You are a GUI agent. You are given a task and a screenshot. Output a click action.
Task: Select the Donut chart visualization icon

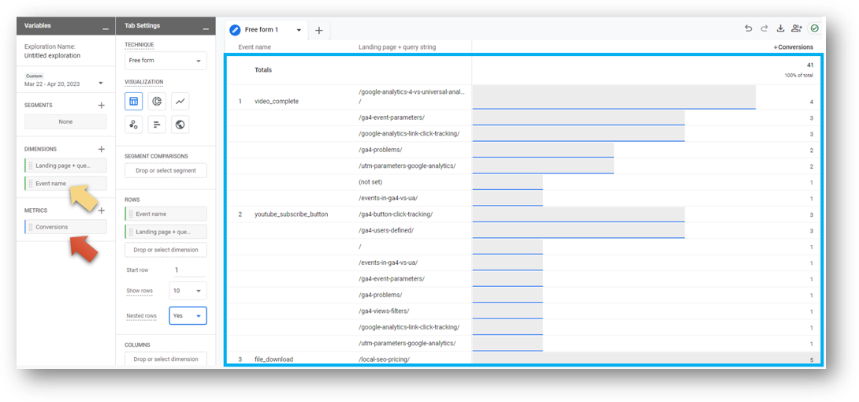pos(157,101)
